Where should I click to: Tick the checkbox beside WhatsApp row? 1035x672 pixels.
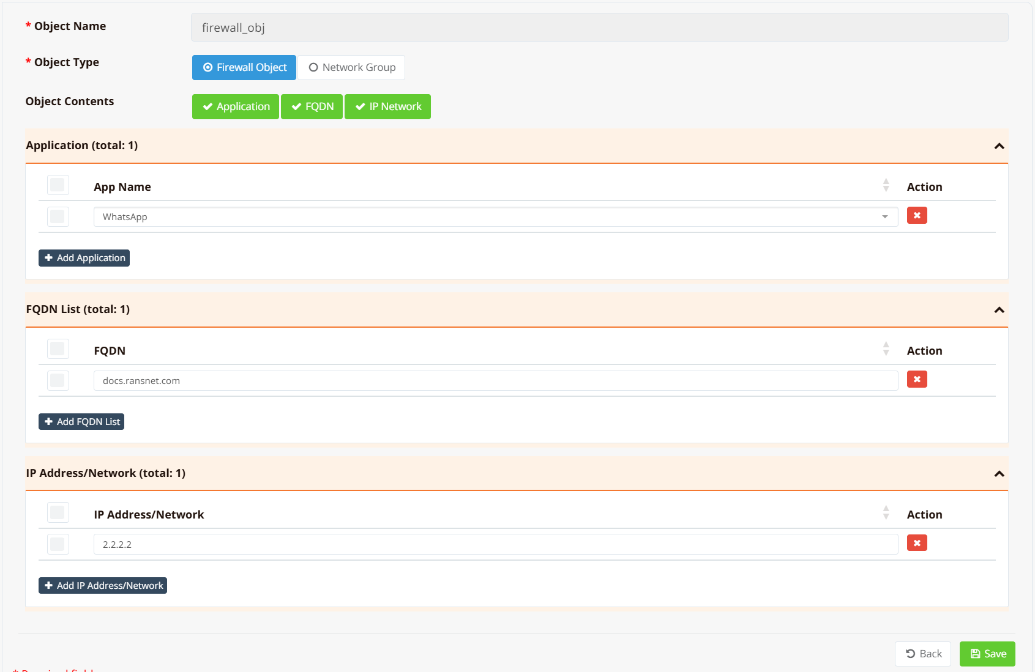58,217
